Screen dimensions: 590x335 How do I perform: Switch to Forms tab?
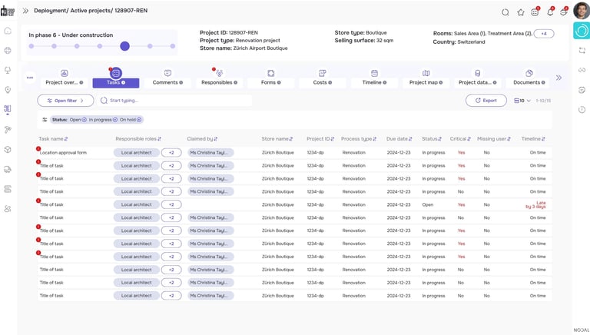point(271,78)
